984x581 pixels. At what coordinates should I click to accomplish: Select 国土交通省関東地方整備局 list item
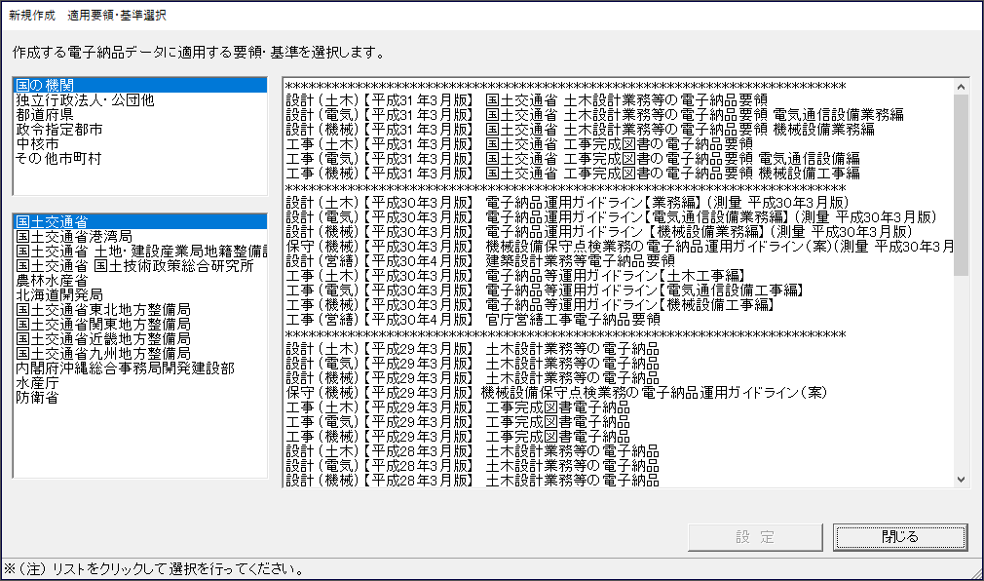(x=140, y=324)
